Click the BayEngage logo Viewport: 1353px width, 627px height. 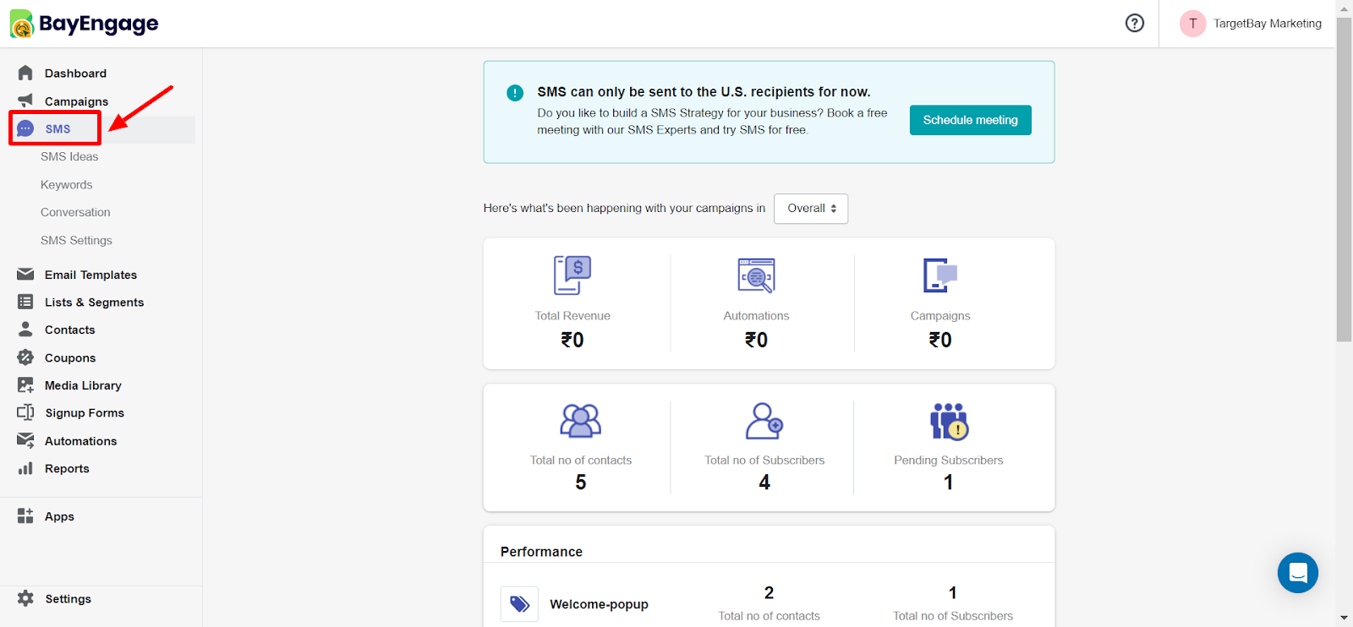pyautogui.click(x=84, y=24)
